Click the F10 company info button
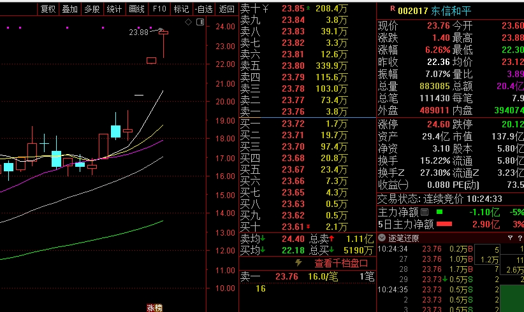Viewport: 524px width, 312px height. [159, 9]
